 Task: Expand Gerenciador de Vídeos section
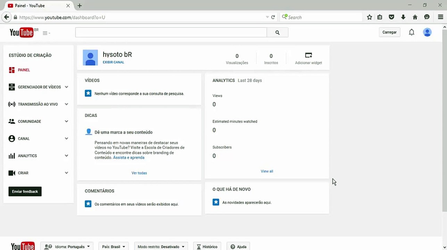pos(66,87)
